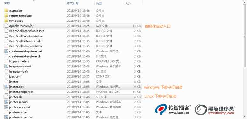
Task: Click the hc.parameters file icon
Action: [6, 61]
